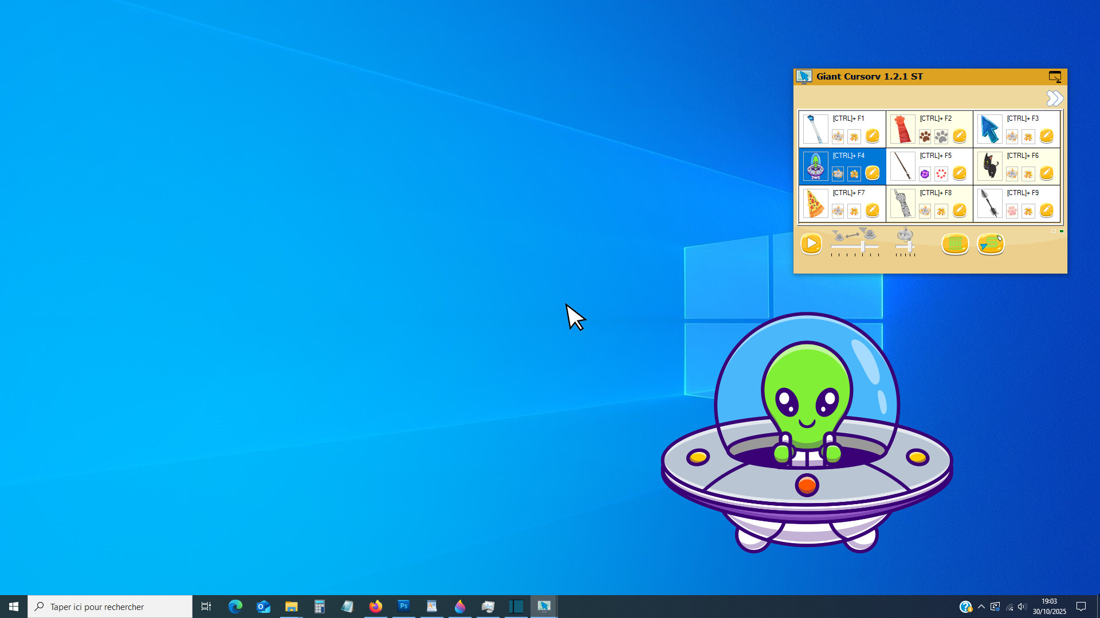Choose the pizza slice cursor CTRL+F7

pos(815,204)
